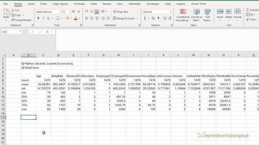Copy using the Copy button
259x145 pixels.
click(x=16, y=15)
